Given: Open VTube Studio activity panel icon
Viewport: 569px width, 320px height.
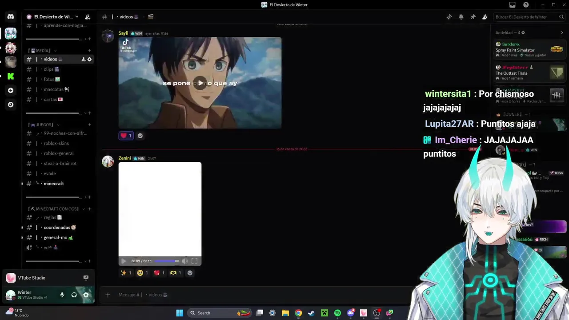Looking at the screenshot, I should point(86,278).
